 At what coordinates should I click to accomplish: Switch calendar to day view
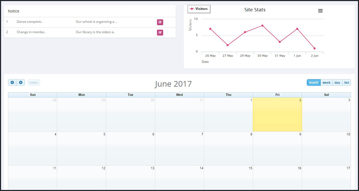337,83
